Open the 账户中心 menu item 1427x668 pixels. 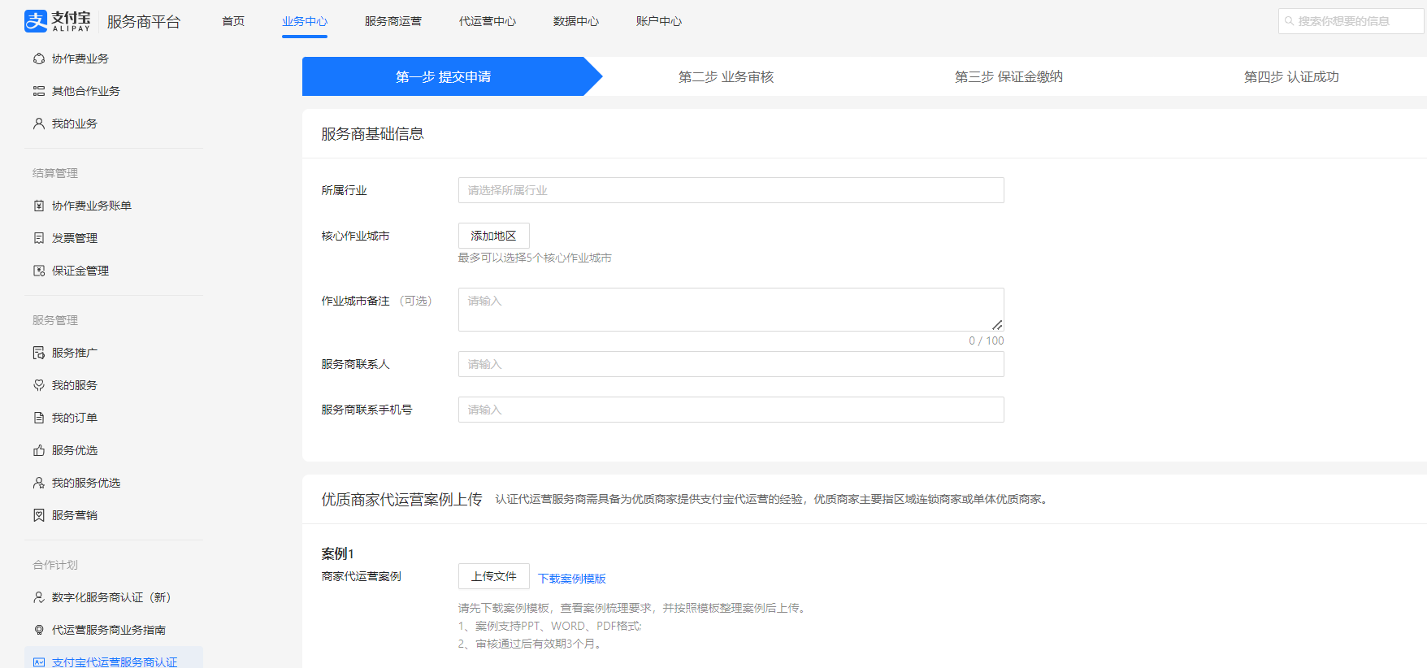658,21
